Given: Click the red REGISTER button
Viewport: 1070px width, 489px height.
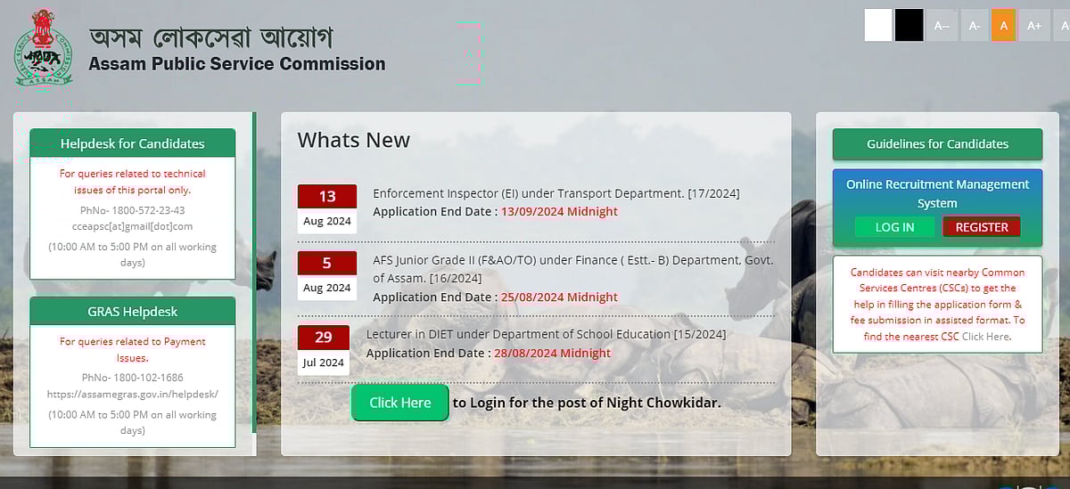Looking at the screenshot, I should pyautogui.click(x=981, y=227).
